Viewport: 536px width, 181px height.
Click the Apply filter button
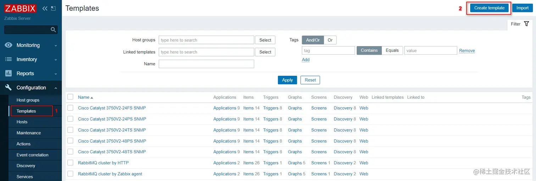(287, 80)
